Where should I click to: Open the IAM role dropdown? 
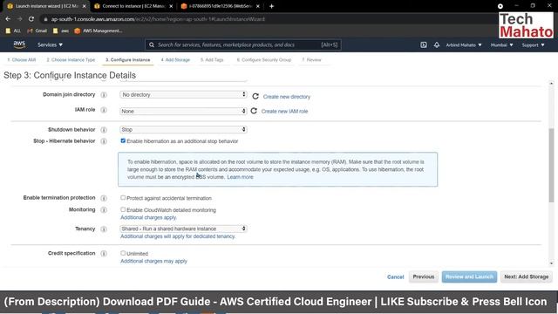[183, 111]
